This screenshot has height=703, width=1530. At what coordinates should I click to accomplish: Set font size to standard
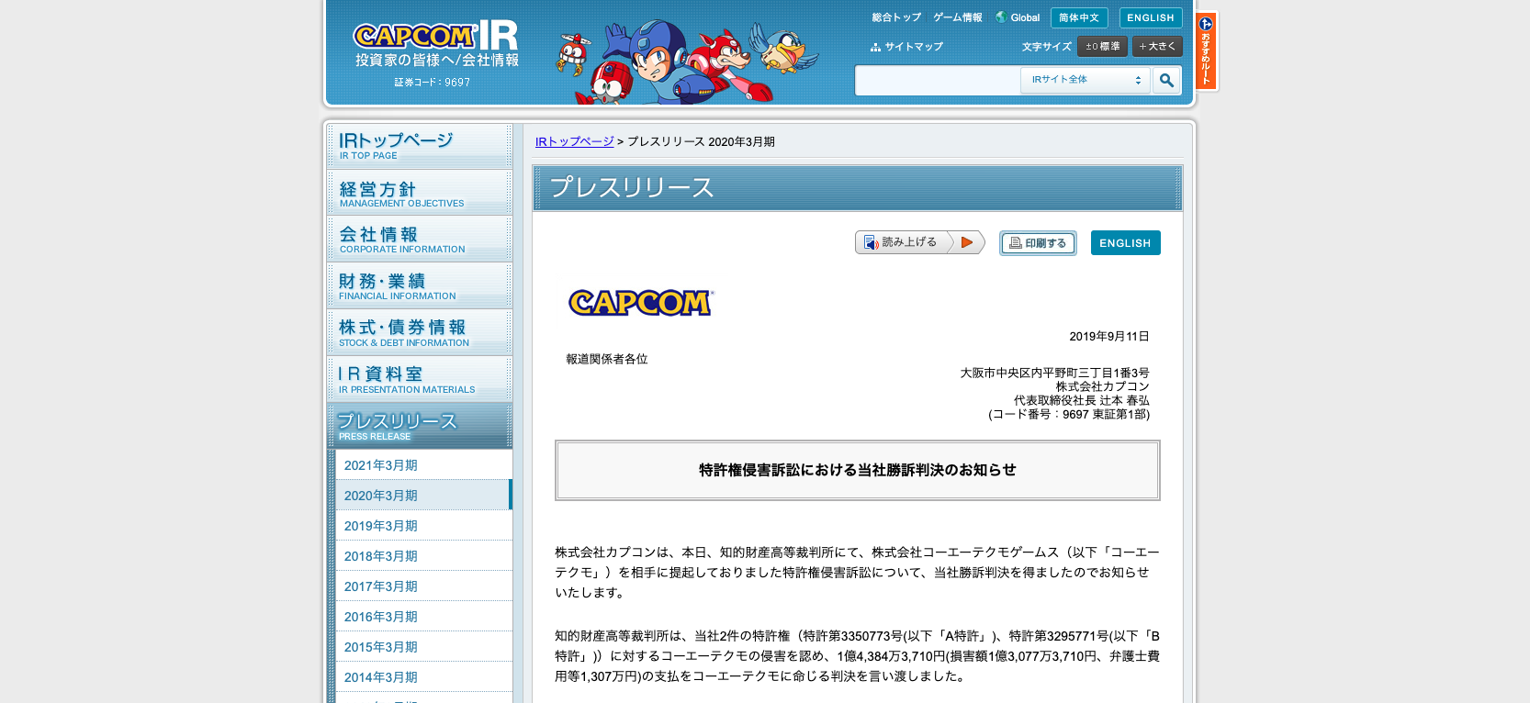pos(1102,47)
